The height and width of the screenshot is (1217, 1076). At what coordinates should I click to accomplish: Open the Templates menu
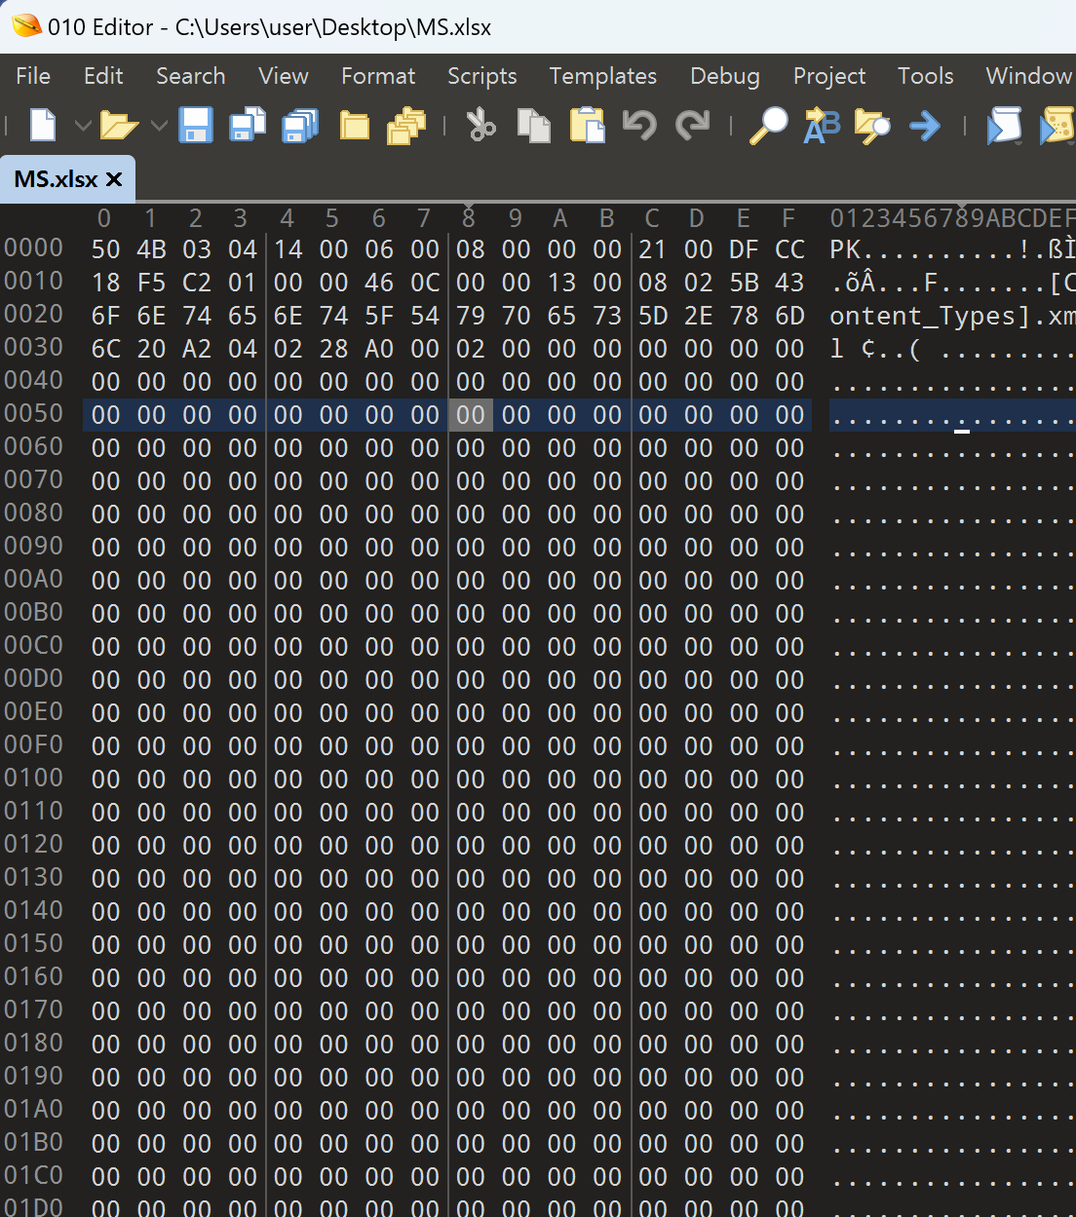603,76
